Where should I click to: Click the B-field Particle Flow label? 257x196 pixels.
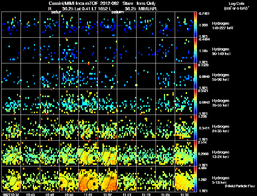[240, 186]
